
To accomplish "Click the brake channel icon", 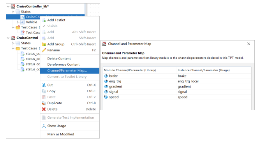I will click(x=106, y=76).
